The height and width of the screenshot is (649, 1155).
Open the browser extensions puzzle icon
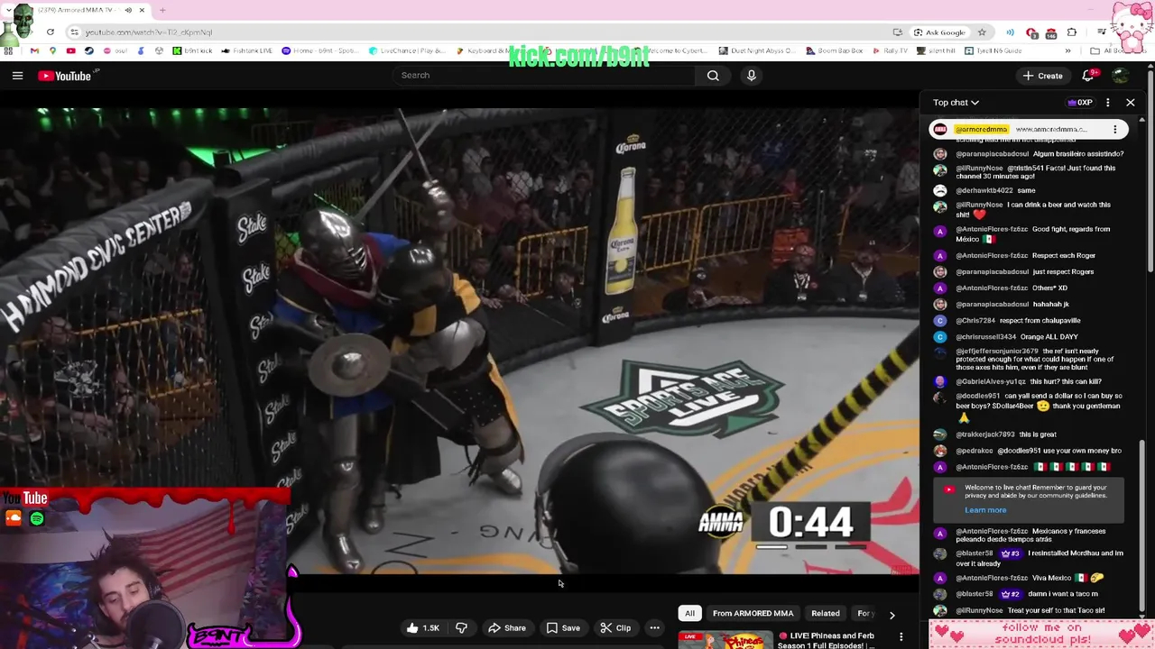click(1071, 32)
